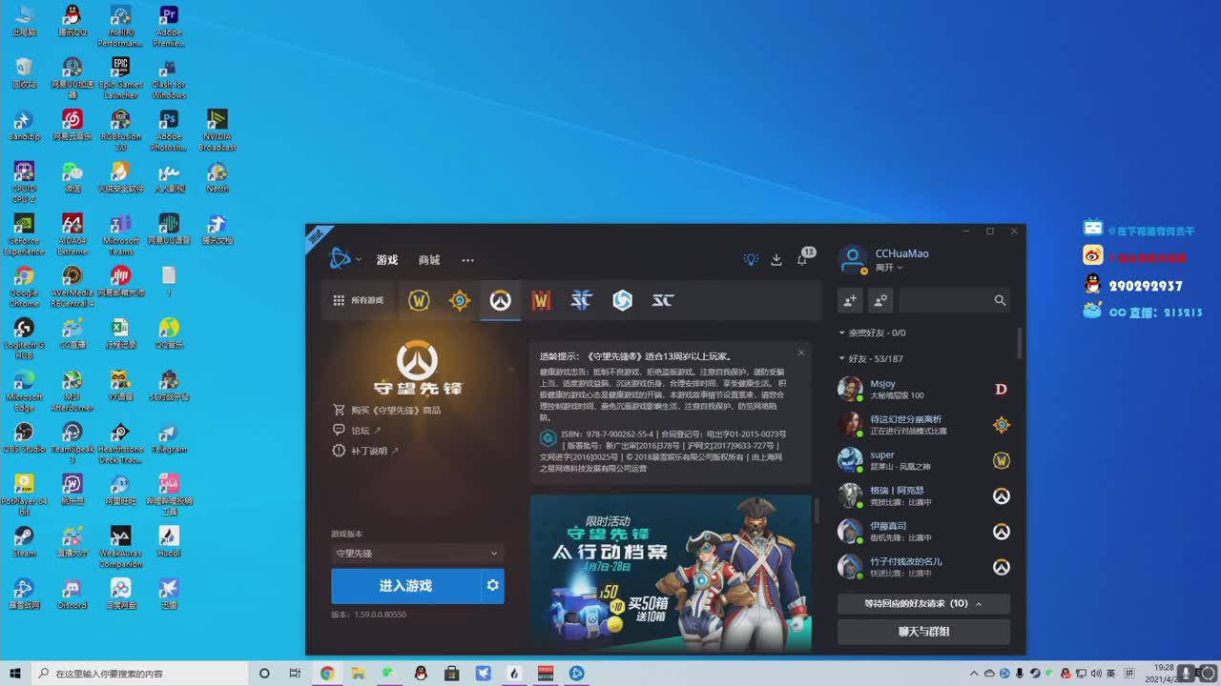Collapse the 亲密好友 - 0/0 group
Viewport: 1221px width, 686px height.
[x=872, y=333]
